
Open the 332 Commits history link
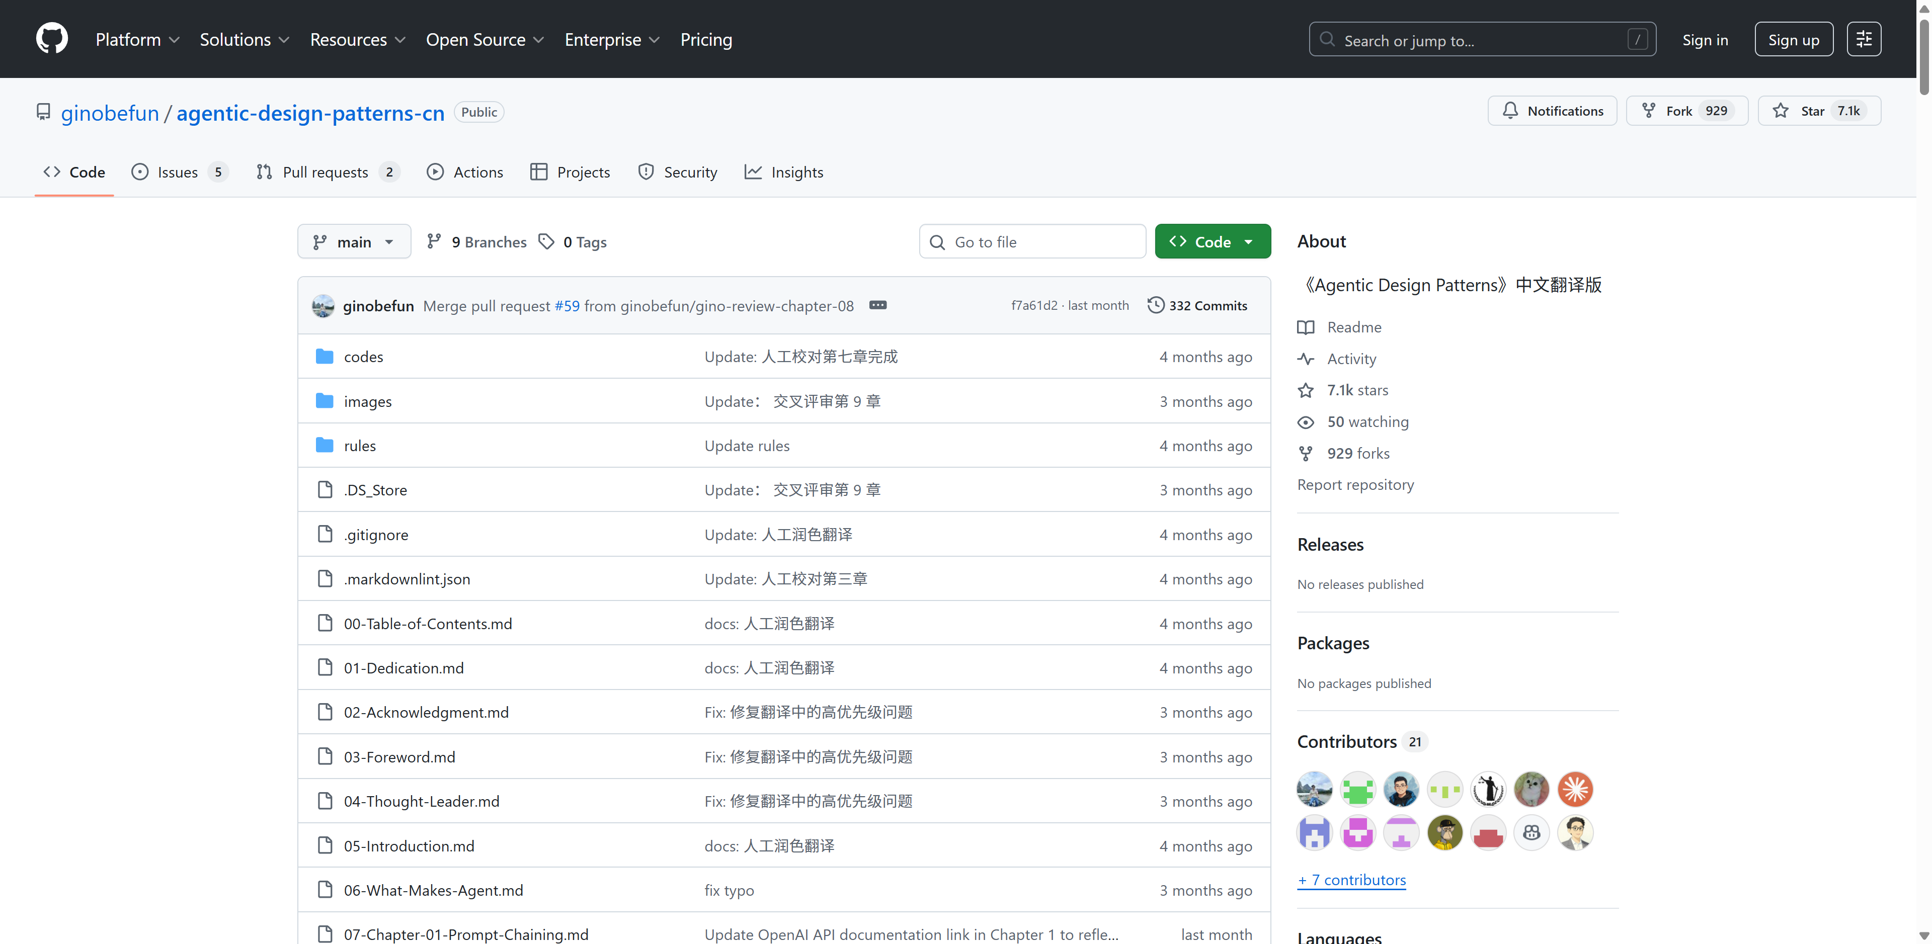click(1197, 305)
